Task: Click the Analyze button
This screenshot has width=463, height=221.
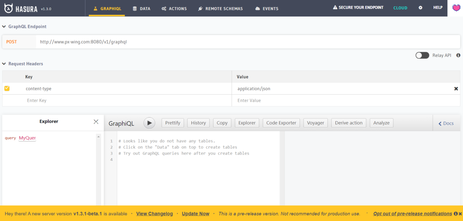Action: tap(382, 123)
